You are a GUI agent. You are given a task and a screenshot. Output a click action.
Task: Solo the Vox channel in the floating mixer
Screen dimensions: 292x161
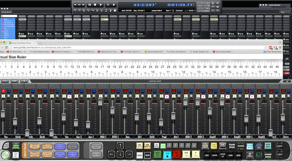point(3,96)
